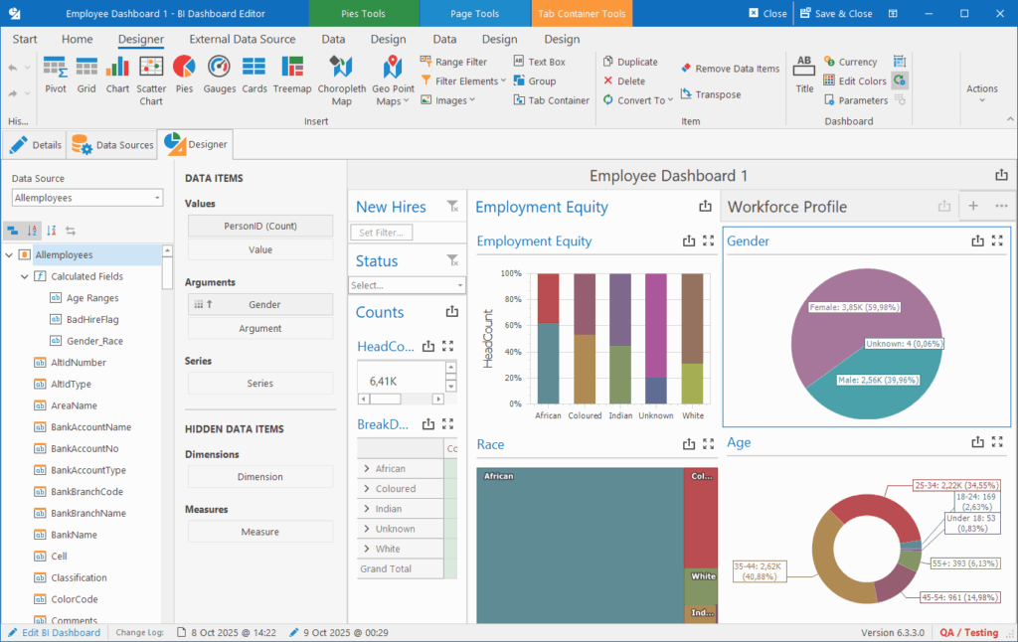The image size is (1018, 642).
Task: Toggle sort ascending in field list toolbar
Action: pos(32,231)
